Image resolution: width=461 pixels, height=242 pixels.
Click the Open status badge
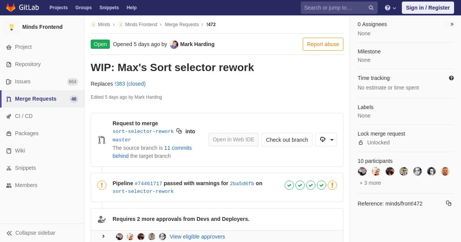pyautogui.click(x=100, y=44)
